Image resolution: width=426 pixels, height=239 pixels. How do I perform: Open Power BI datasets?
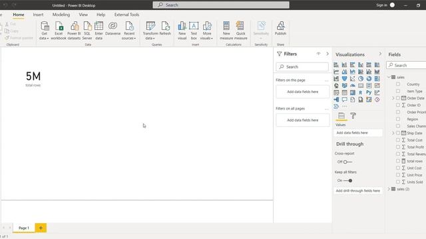coord(74,31)
